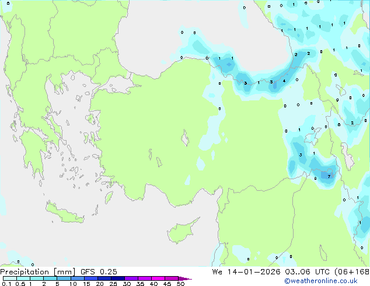Click the above-50 mm legend arrow tip

coord(185,278)
